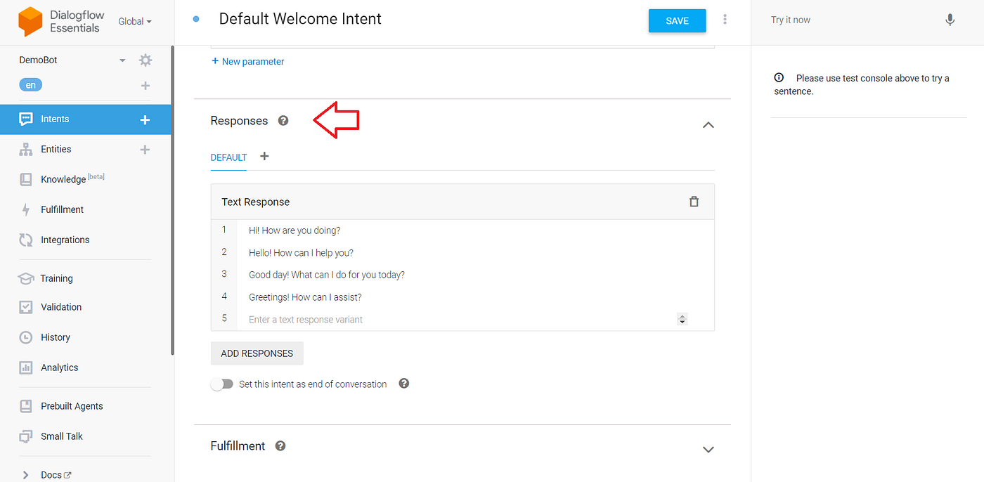Expand the Fulfillment section chevron

(708, 449)
